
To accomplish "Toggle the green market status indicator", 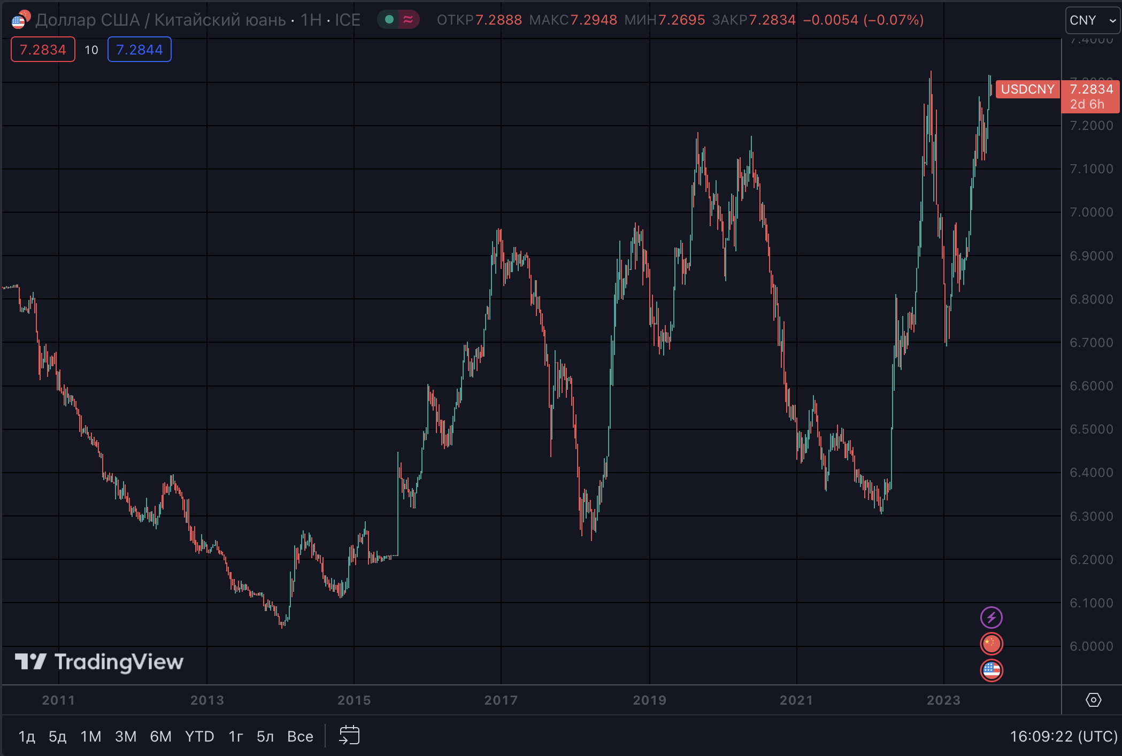I will click(389, 20).
